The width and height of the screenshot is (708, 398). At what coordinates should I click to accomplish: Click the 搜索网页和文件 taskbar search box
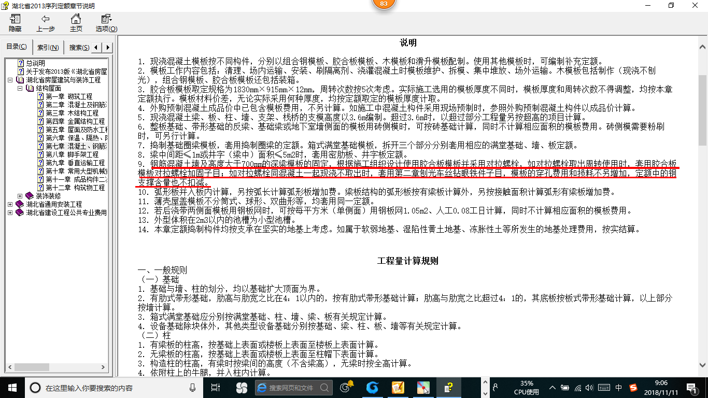(x=293, y=388)
